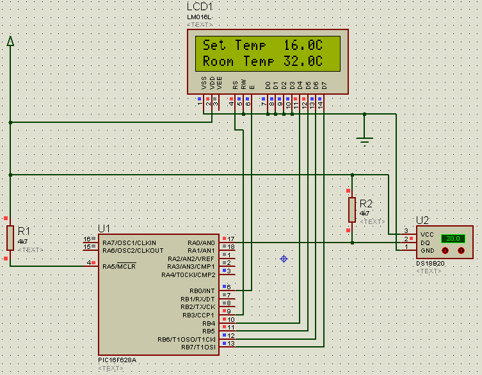Click the ground terminal symbol
The width and height of the screenshot is (482, 375).
pos(365,141)
